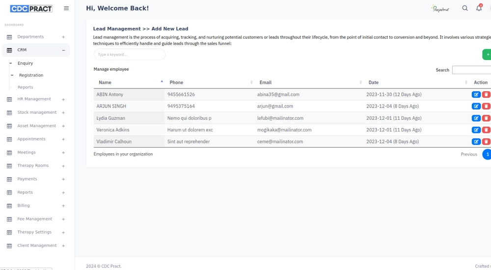
Task: Click the hamburger menu icon
Action: 66,8
